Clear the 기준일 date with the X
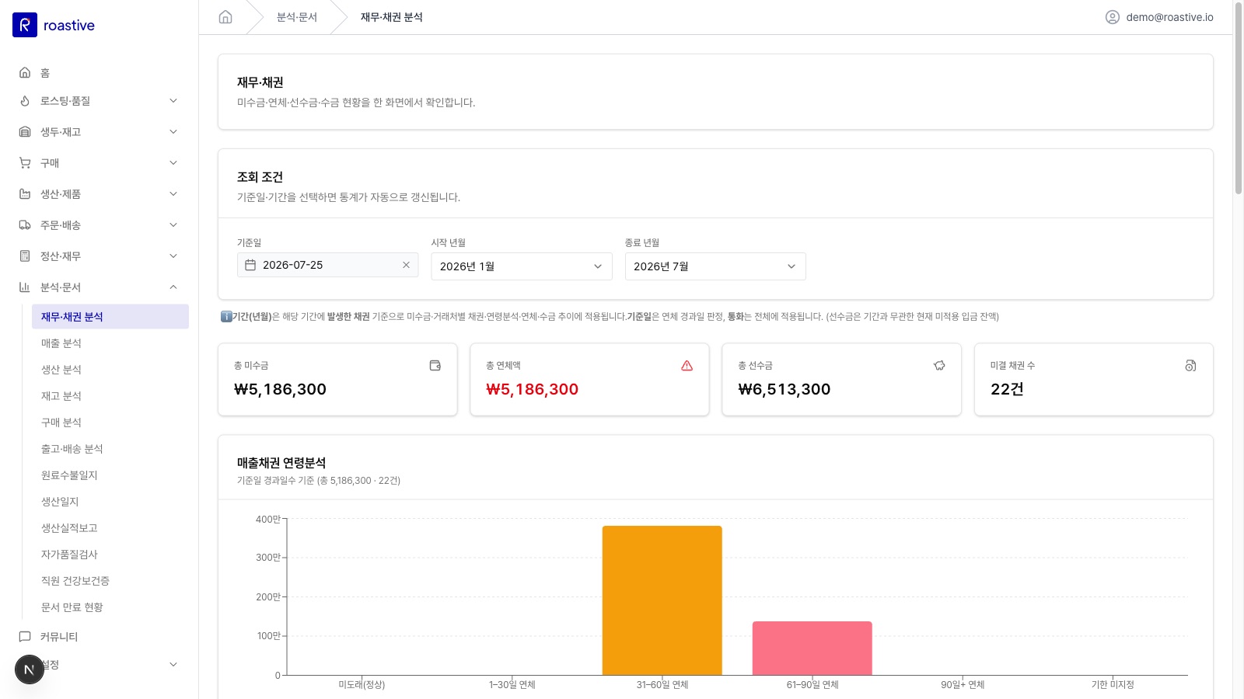1244x699 pixels. [406, 265]
